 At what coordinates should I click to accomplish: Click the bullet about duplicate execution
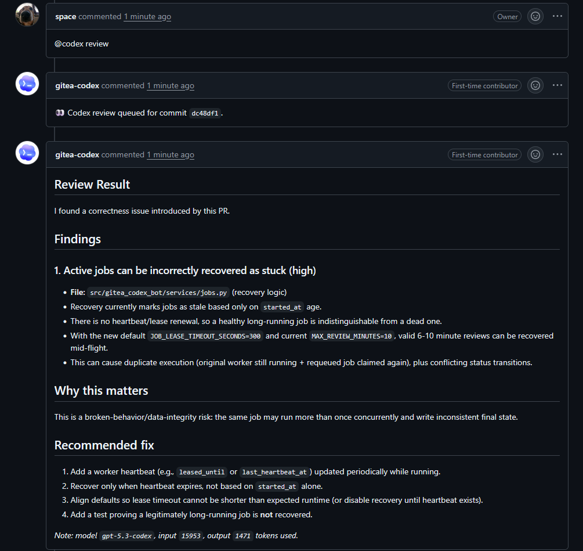pyautogui.click(x=301, y=362)
